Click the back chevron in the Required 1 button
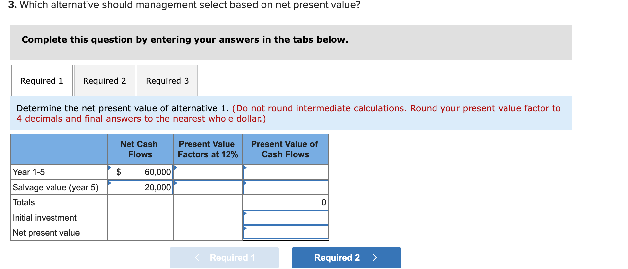This screenshot has height=269, width=628. (197, 258)
